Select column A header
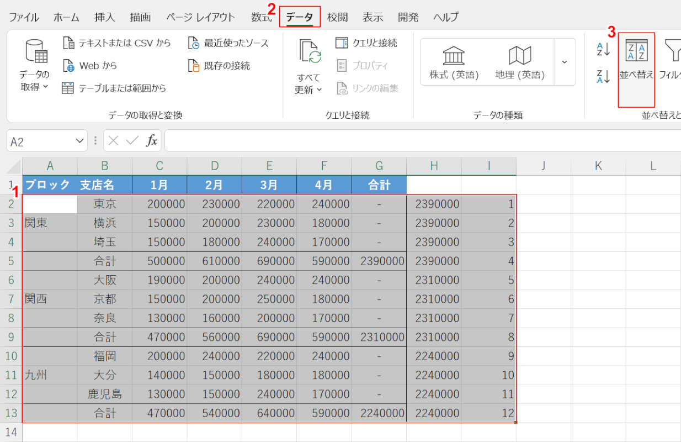681x442 pixels. tap(50, 166)
